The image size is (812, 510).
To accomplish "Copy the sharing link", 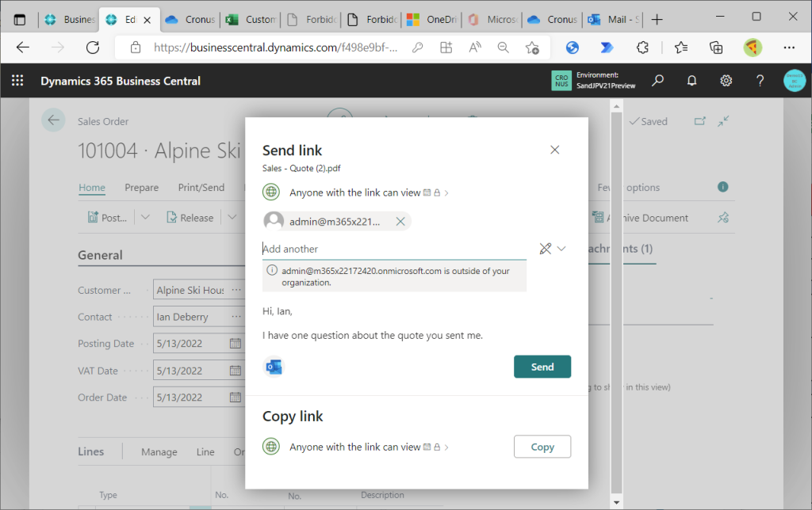I will tap(542, 447).
